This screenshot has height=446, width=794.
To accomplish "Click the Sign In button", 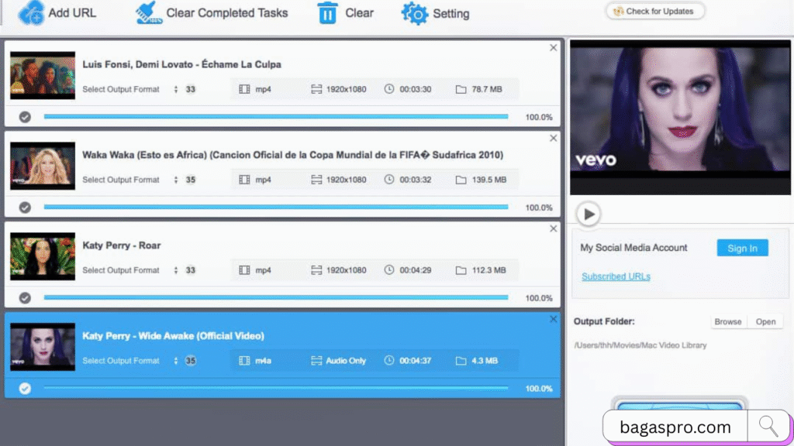I will 742,248.
